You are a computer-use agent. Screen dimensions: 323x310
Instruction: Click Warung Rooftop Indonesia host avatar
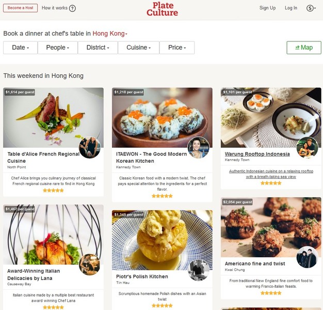pyautogui.click(x=307, y=148)
